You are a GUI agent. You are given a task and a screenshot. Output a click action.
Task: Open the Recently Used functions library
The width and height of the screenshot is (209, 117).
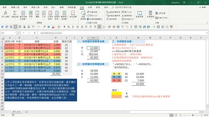click(23, 15)
